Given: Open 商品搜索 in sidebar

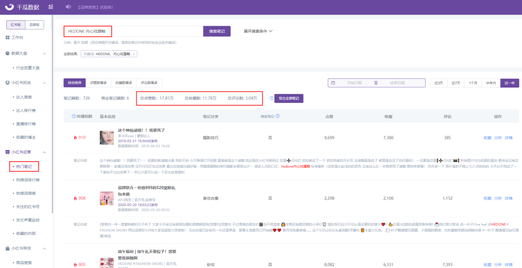Looking at the screenshot, I should point(24,263).
